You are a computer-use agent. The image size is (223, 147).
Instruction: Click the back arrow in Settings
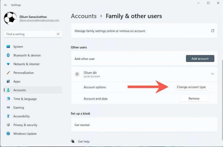click(5, 5)
